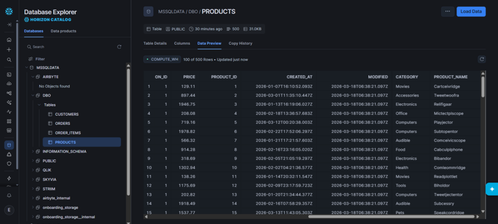Click the Snowflake logo in sidebar
Viewport: 498px width, 224px height.
pos(9,12)
